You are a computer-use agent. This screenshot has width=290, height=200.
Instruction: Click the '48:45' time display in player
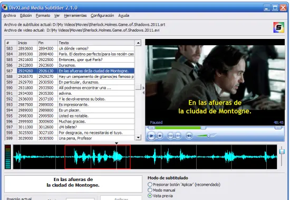(x=278, y=123)
